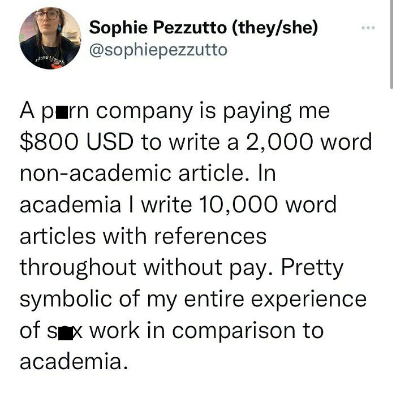Click the word 'company' in the first line

pyautogui.click(x=144, y=111)
